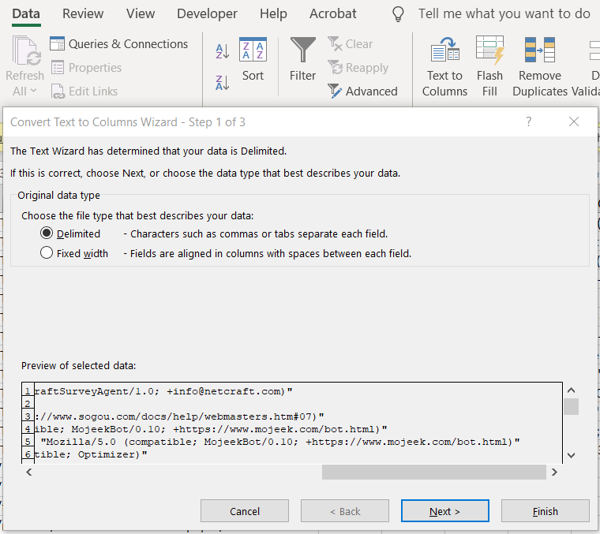Click Edit Links in the ribbon

(x=84, y=91)
